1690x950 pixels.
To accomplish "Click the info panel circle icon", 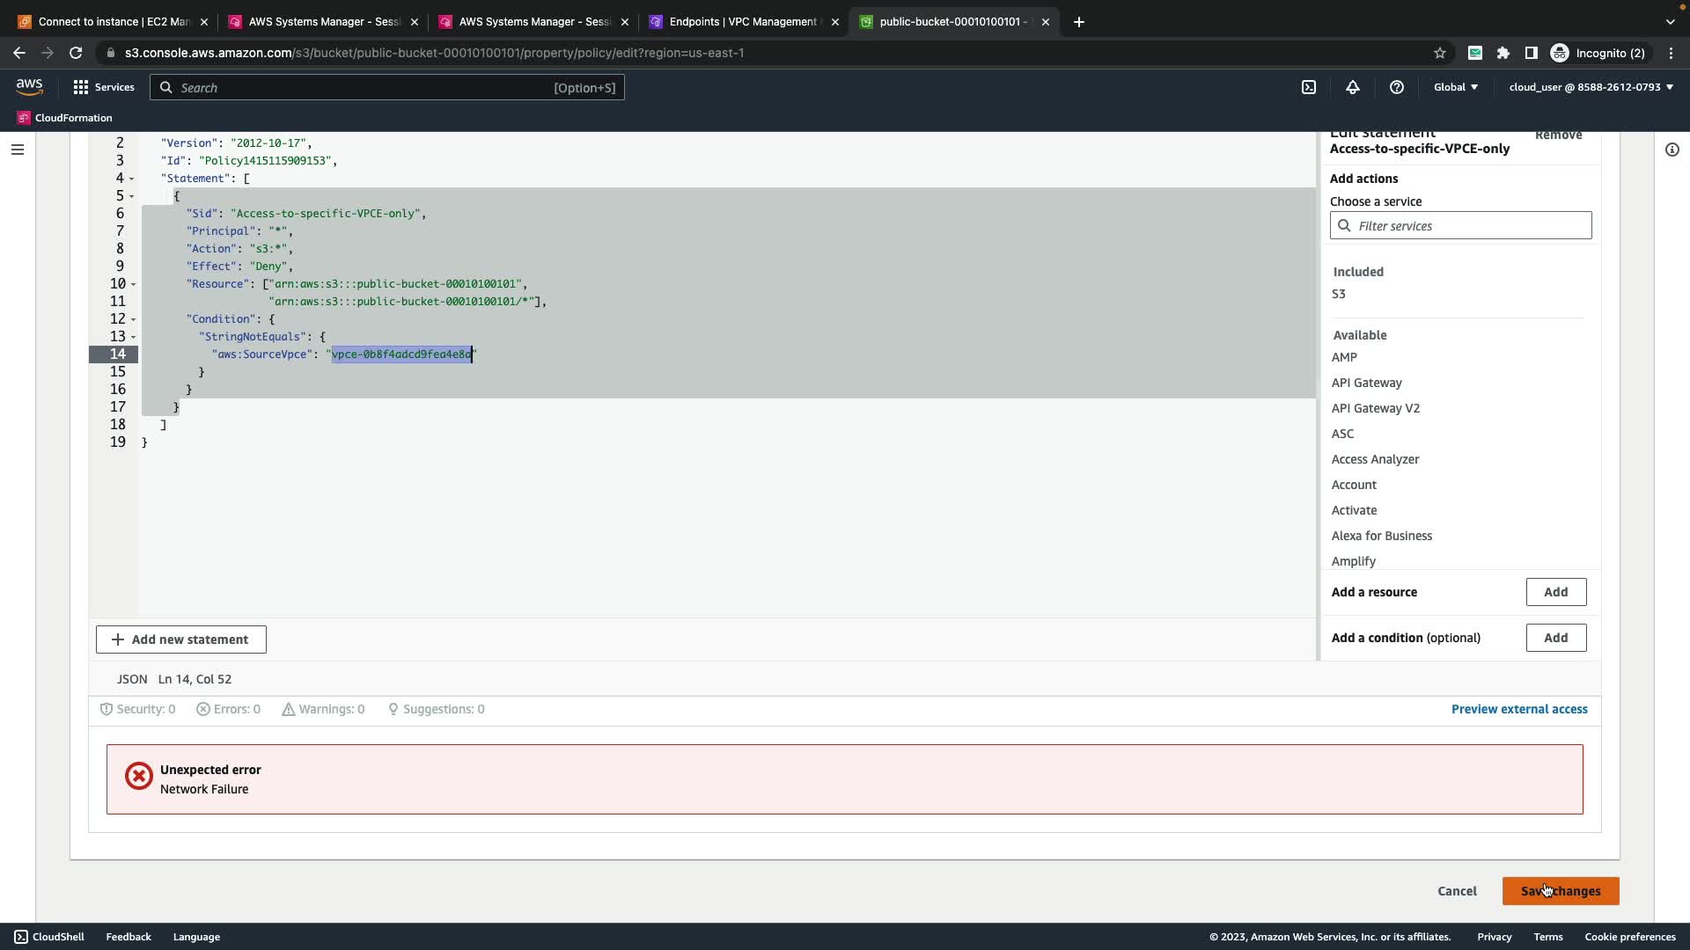I will pos(1672,150).
